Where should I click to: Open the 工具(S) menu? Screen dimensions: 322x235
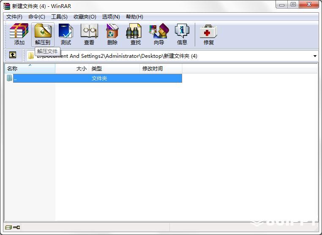[x=59, y=17]
